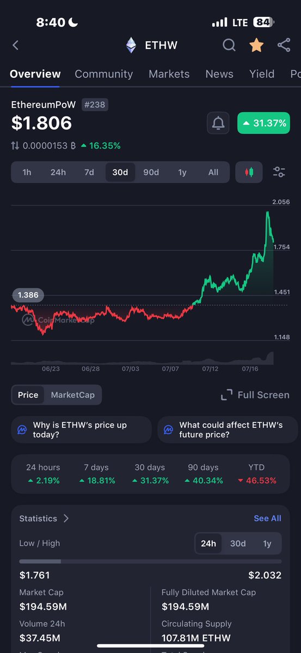
Task: Switch chart to MarketCap
Action: coord(72,395)
